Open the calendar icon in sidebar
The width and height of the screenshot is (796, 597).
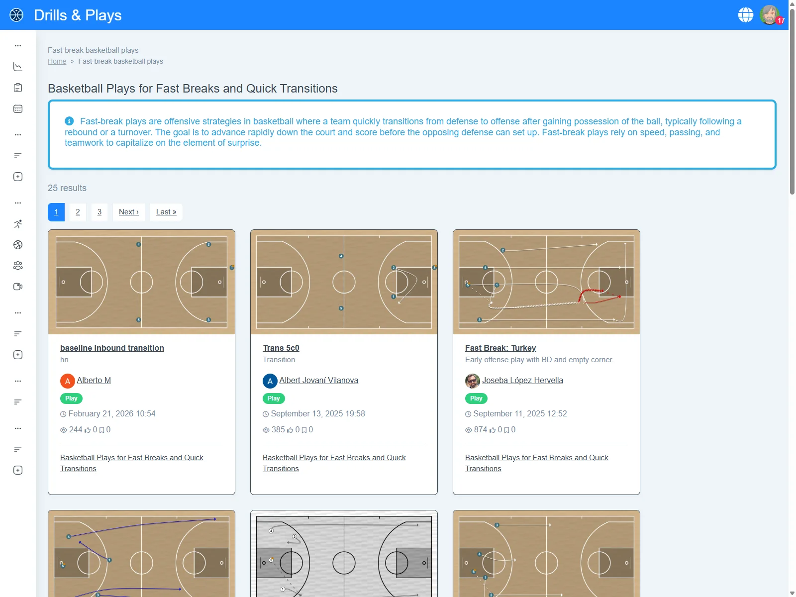pos(18,109)
